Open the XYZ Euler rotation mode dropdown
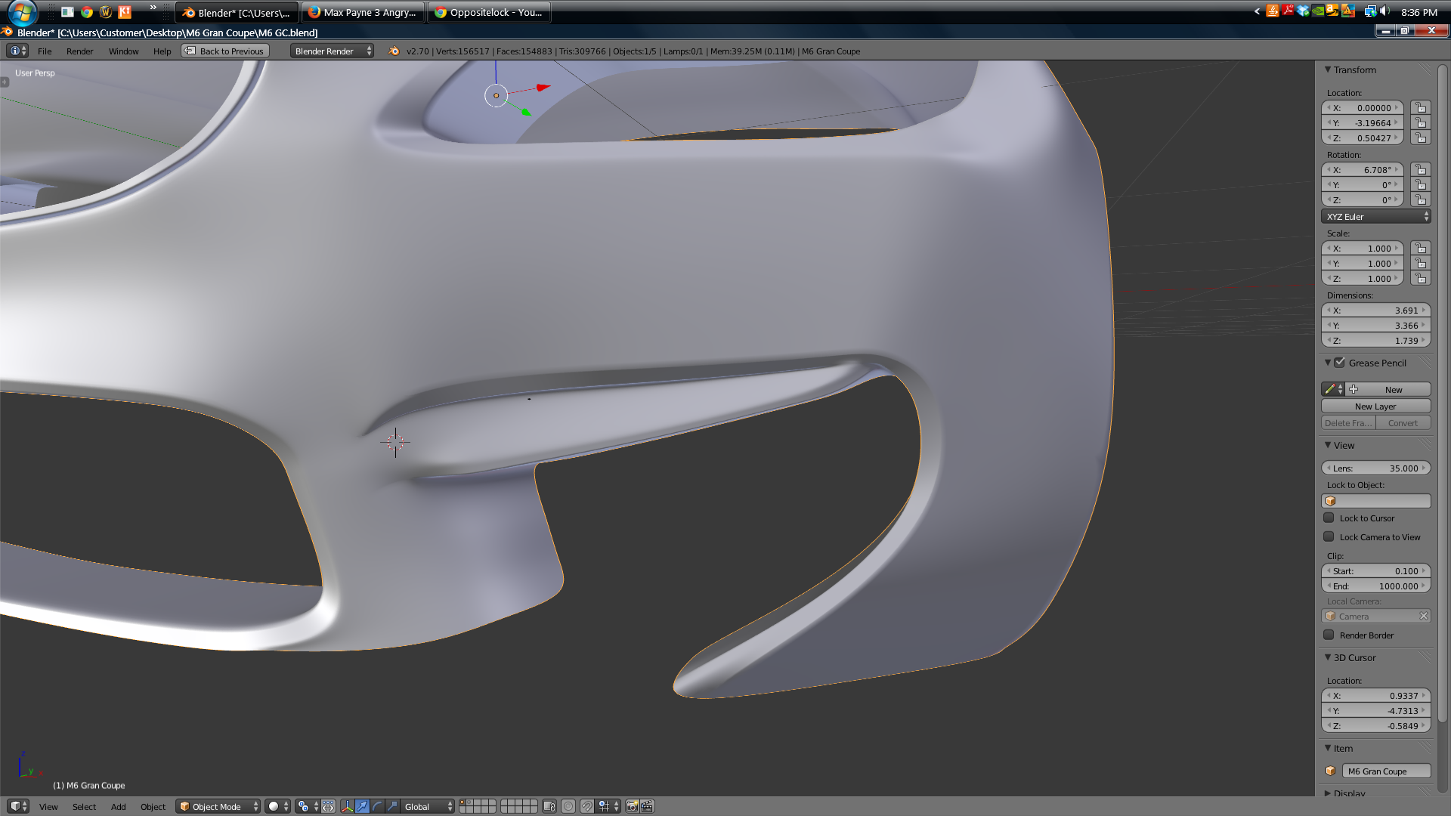 pyautogui.click(x=1376, y=216)
